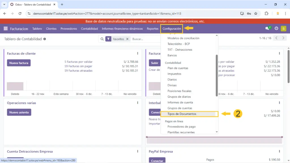This screenshot has height=163, width=290.
Task: Click the Nuevo asiento button
Action: pyautogui.click(x=19, y=112)
